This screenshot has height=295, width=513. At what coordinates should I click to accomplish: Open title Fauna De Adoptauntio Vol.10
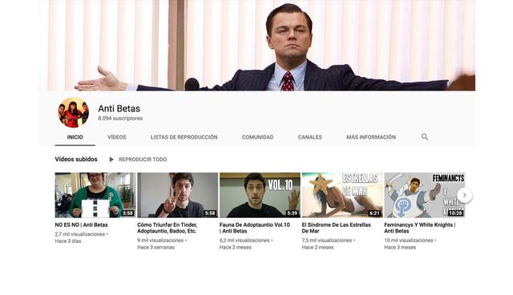(x=255, y=228)
